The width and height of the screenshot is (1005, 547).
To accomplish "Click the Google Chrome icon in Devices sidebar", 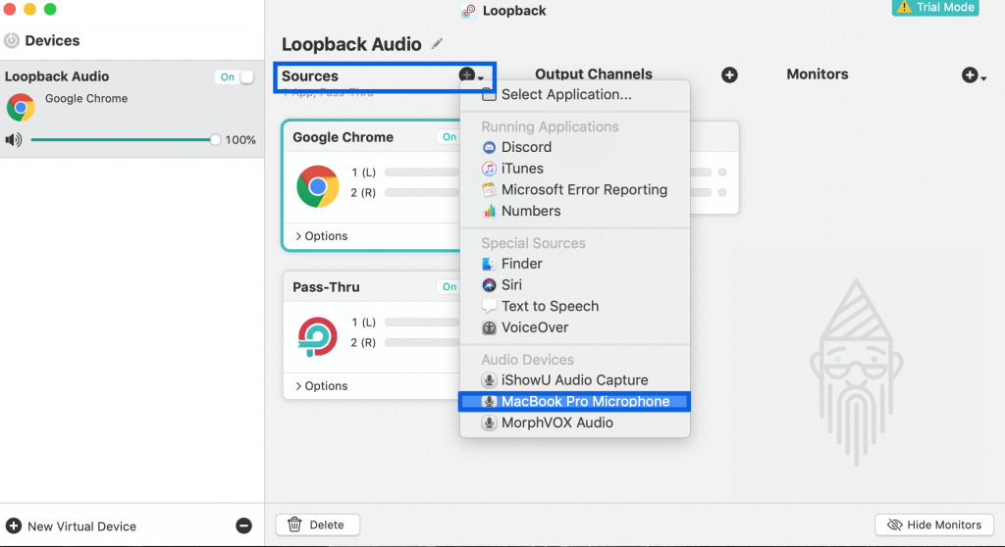I will click(21, 107).
